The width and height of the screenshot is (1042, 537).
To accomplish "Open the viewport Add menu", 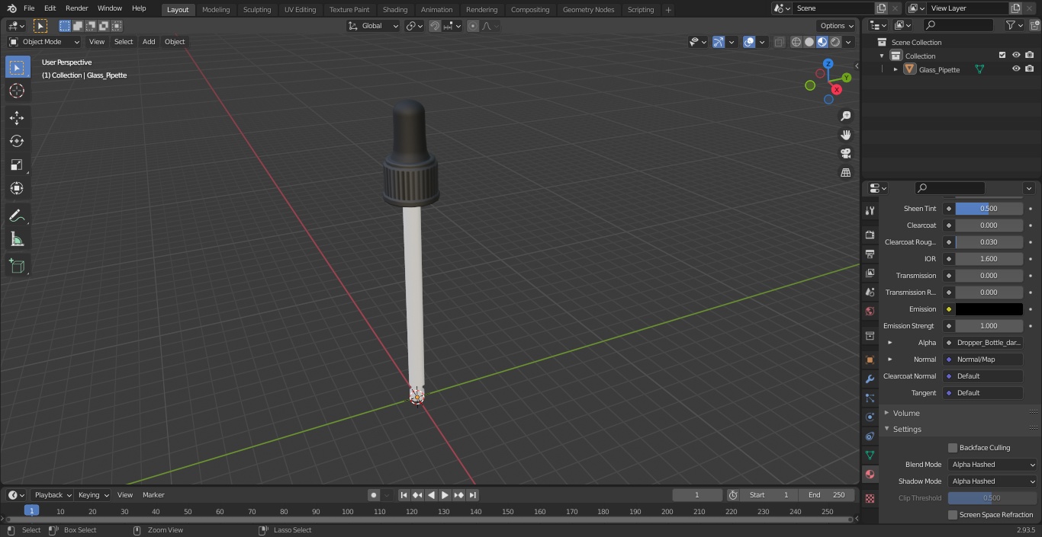I will (x=149, y=42).
